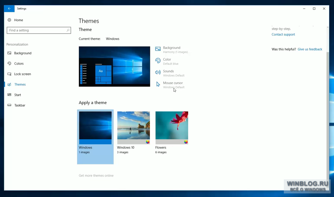Image resolution: width=334 pixels, height=197 pixels.
Task: Click the Themes icon in sidebar
Action: 9,84
